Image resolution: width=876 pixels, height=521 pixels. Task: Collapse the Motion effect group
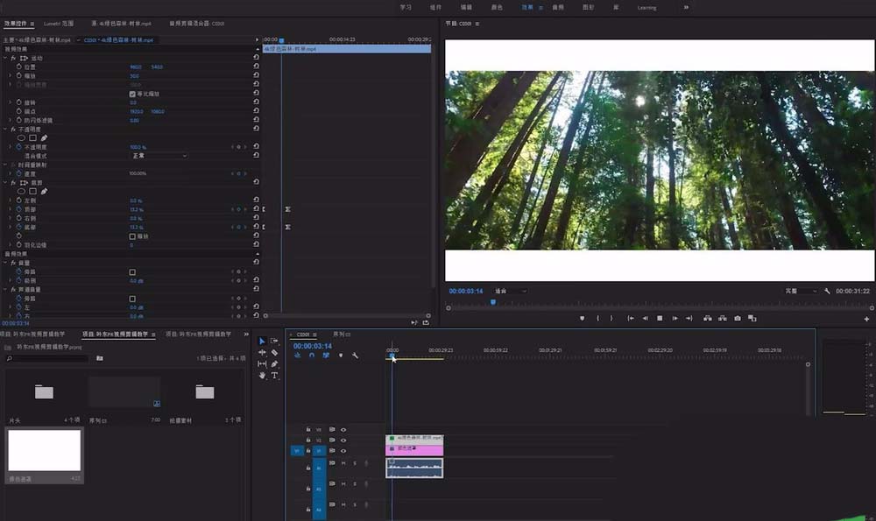pos(5,58)
